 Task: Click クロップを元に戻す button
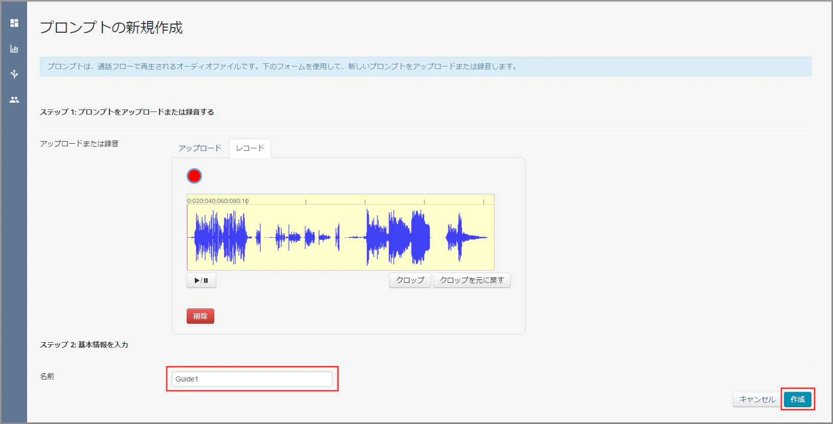click(x=472, y=280)
